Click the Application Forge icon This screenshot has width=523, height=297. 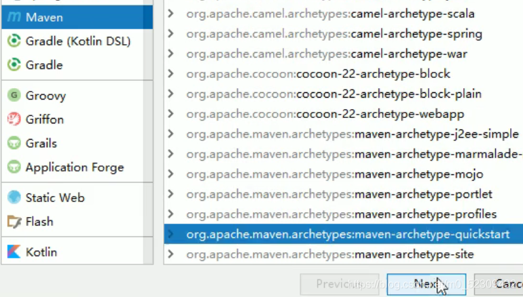coord(14,167)
